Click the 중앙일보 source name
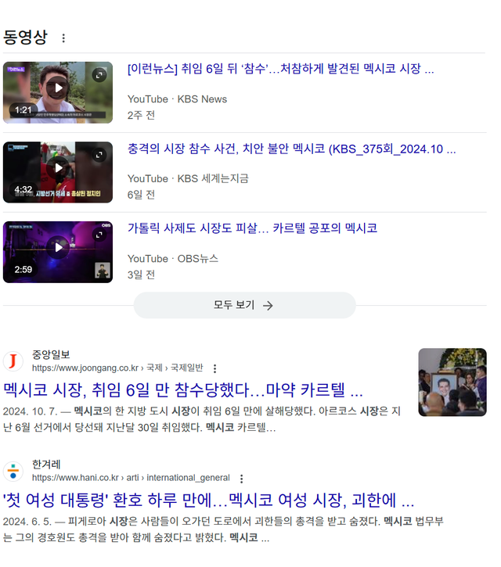This screenshot has height=567, width=501. [51, 354]
